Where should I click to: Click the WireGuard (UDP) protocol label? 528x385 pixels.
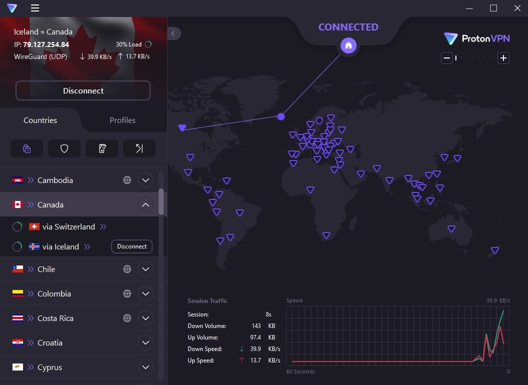point(41,56)
